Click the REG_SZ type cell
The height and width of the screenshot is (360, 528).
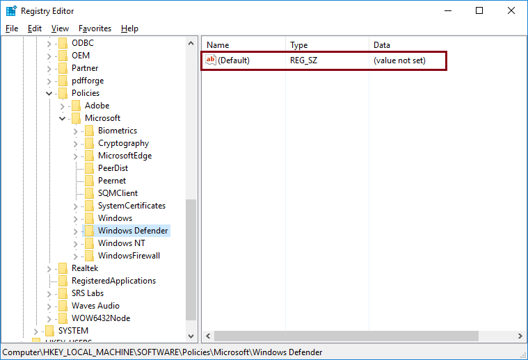pyautogui.click(x=303, y=60)
